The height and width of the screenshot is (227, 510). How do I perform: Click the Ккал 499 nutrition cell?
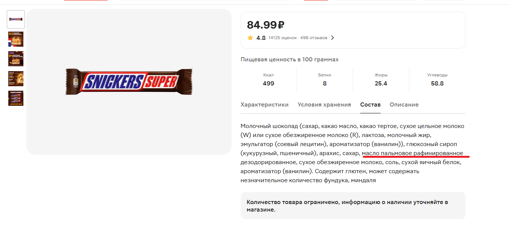(269, 79)
